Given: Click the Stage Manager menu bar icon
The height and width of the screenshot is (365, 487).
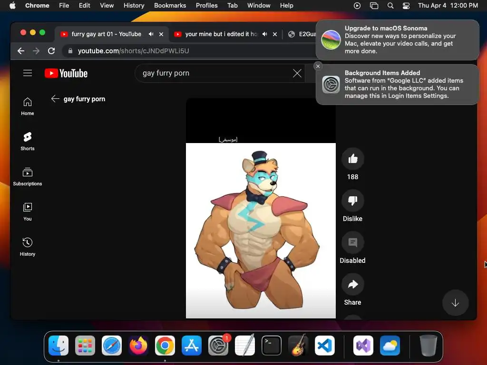Looking at the screenshot, I should pos(374,6).
